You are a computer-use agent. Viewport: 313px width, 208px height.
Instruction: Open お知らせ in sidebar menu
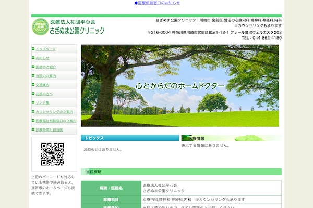[42, 58]
